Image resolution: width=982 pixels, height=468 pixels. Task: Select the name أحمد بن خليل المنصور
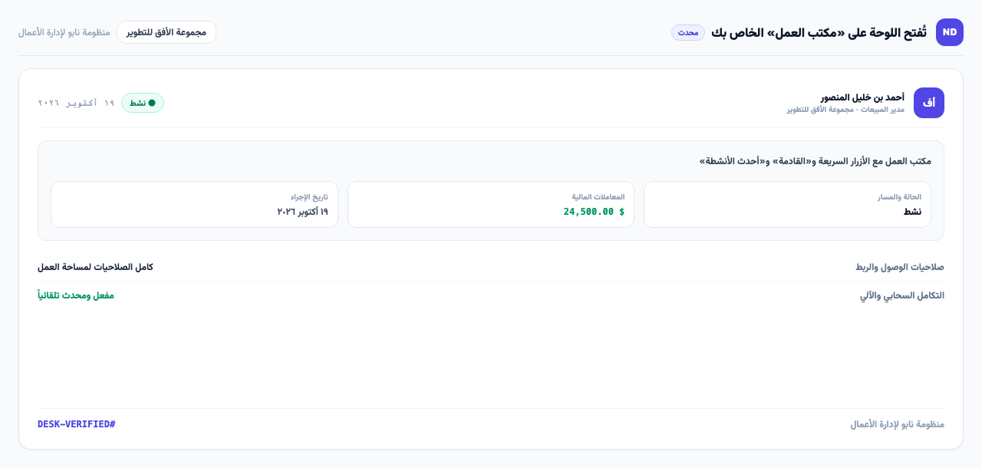point(862,97)
